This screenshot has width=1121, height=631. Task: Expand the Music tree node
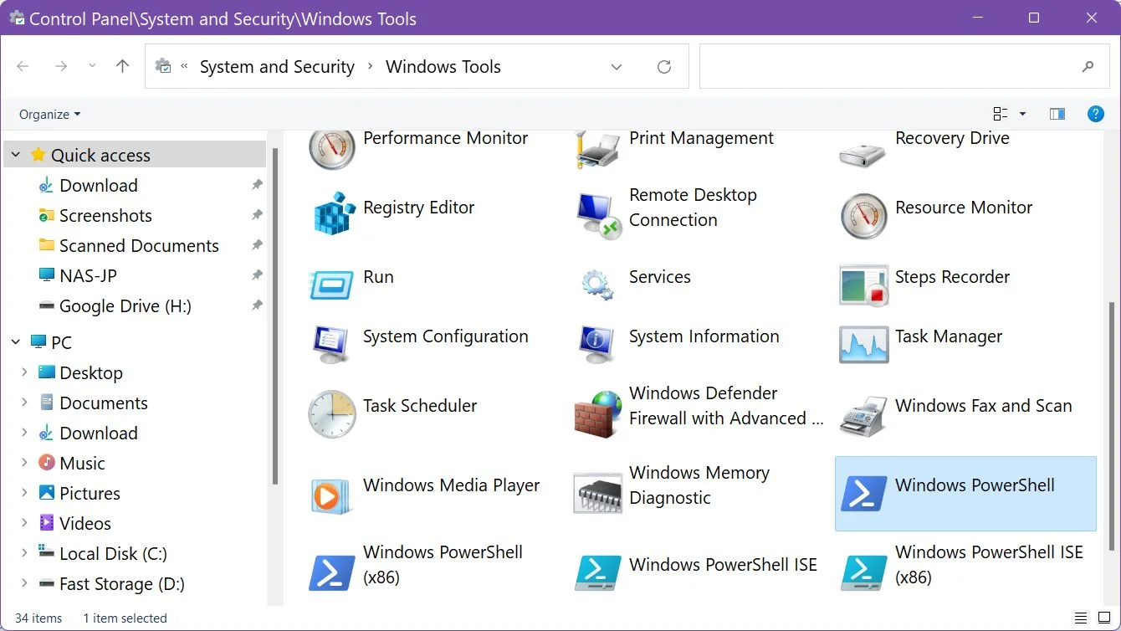point(25,463)
